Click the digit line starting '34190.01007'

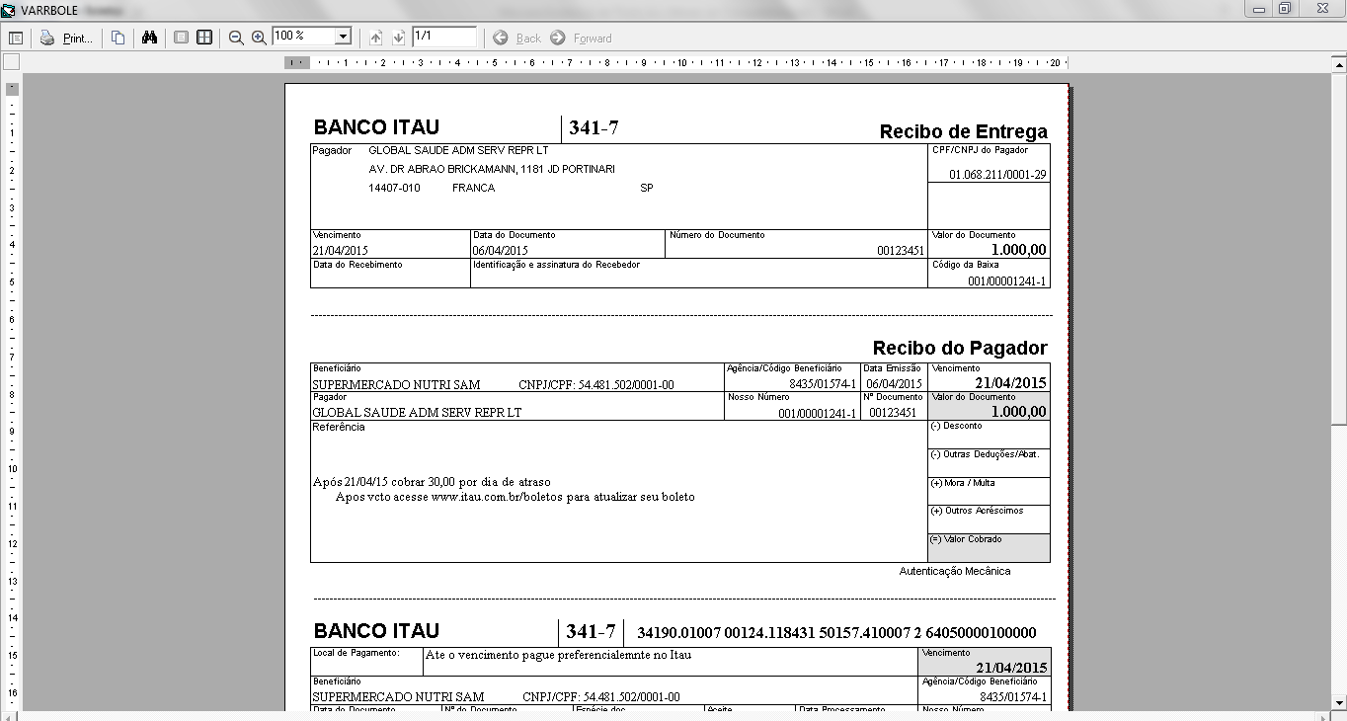pyautogui.click(x=836, y=632)
